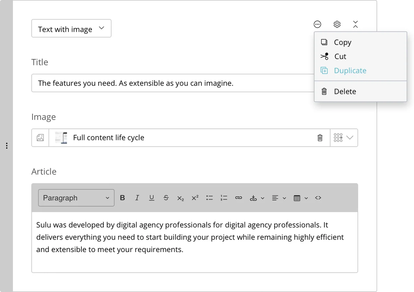Open the Paragraph style dropdown
The image size is (414, 292).
point(76,198)
